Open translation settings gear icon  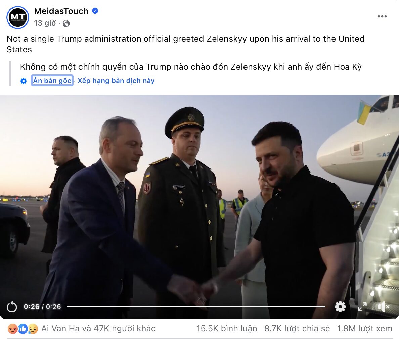[24, 81]
